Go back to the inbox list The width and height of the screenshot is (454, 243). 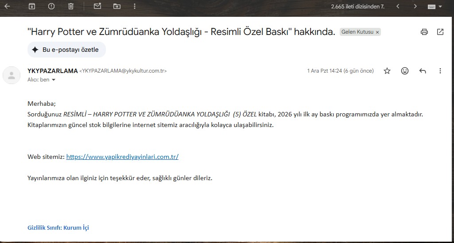(7, 6)
